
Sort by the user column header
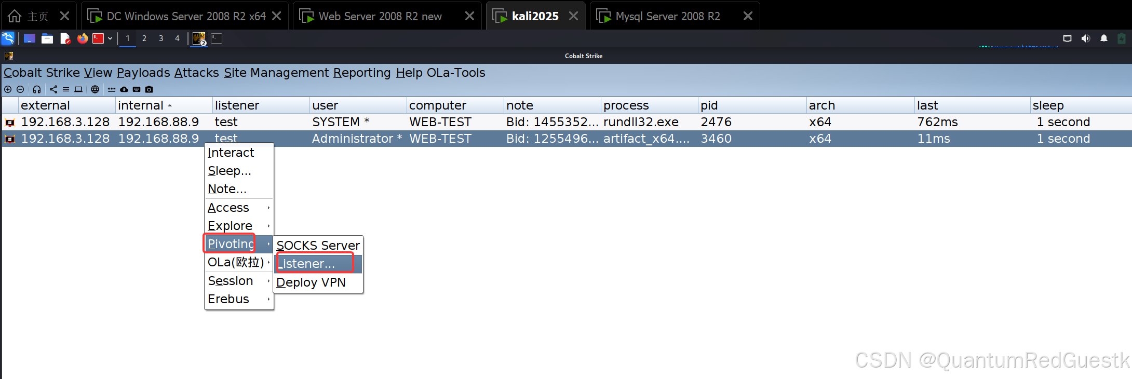tap(358, 105)
